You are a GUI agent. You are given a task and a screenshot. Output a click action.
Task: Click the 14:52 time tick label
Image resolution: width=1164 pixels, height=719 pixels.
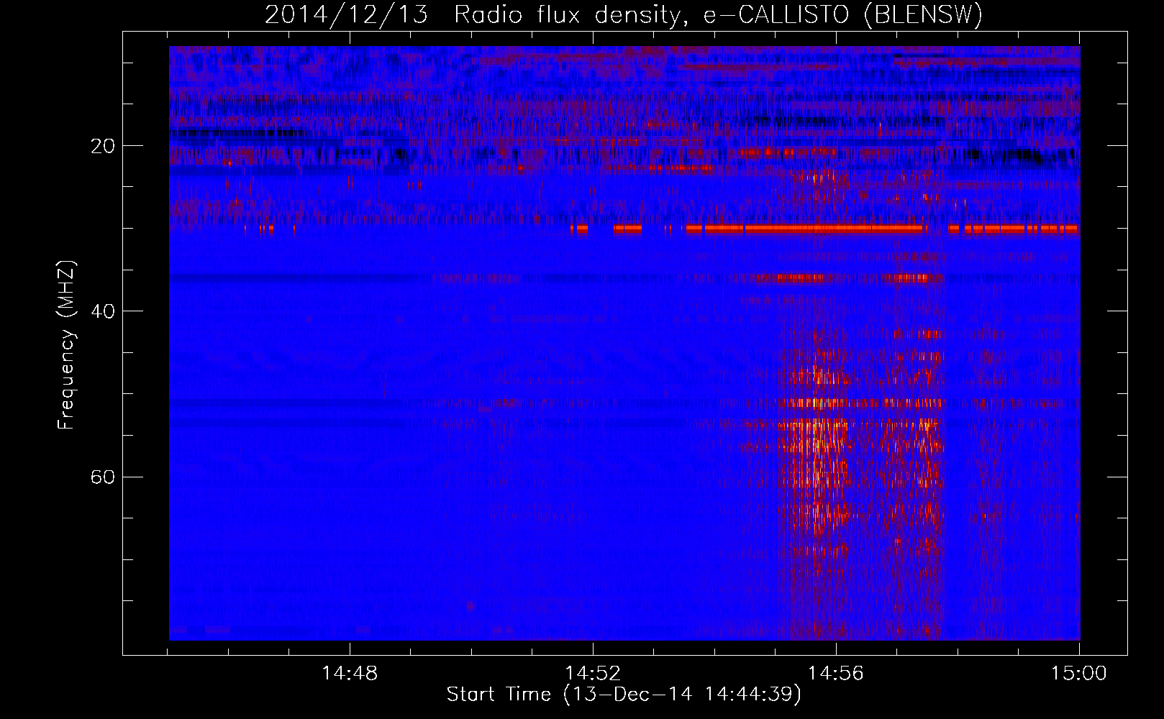click(593, 674)
